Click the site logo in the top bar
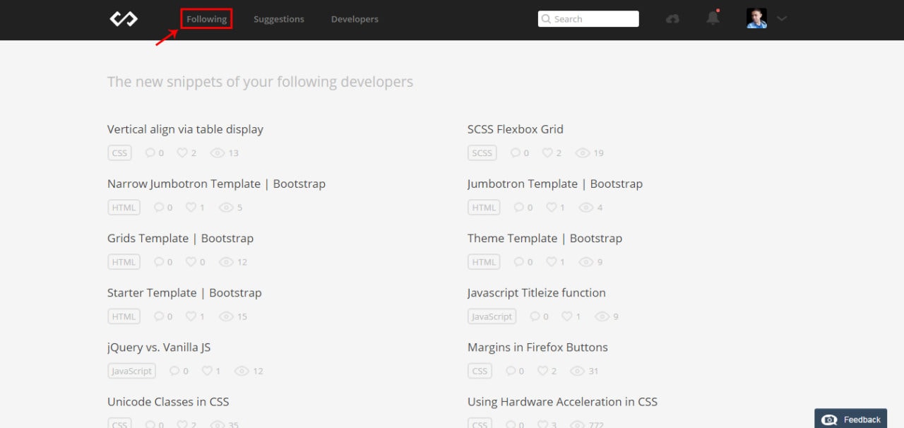The width and height of the screenshot is (904, 428). [x=124, y=19]
